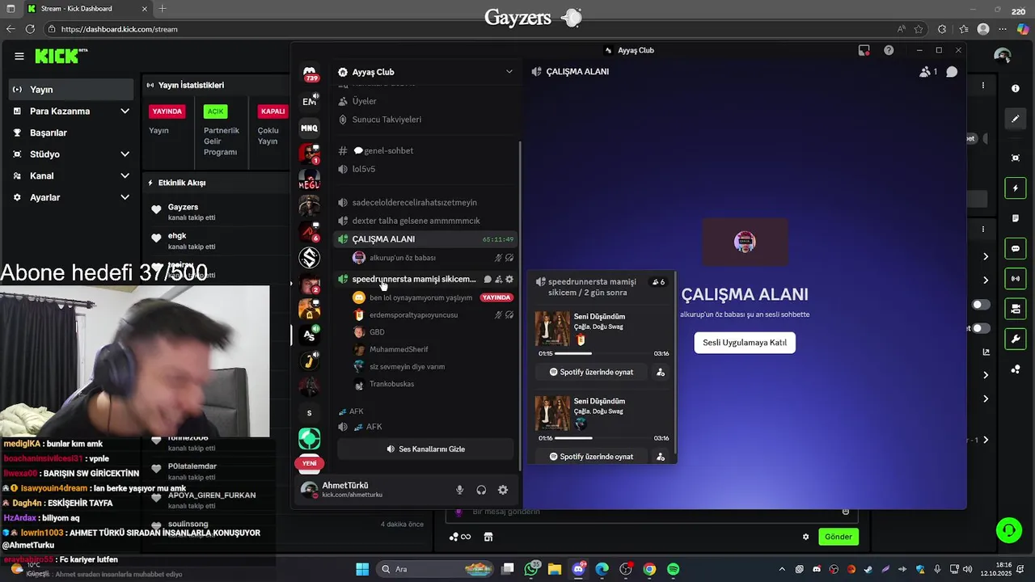
Task: Seek second Seni Düşündüm progress bar
Action: click(x=602, y=438)
